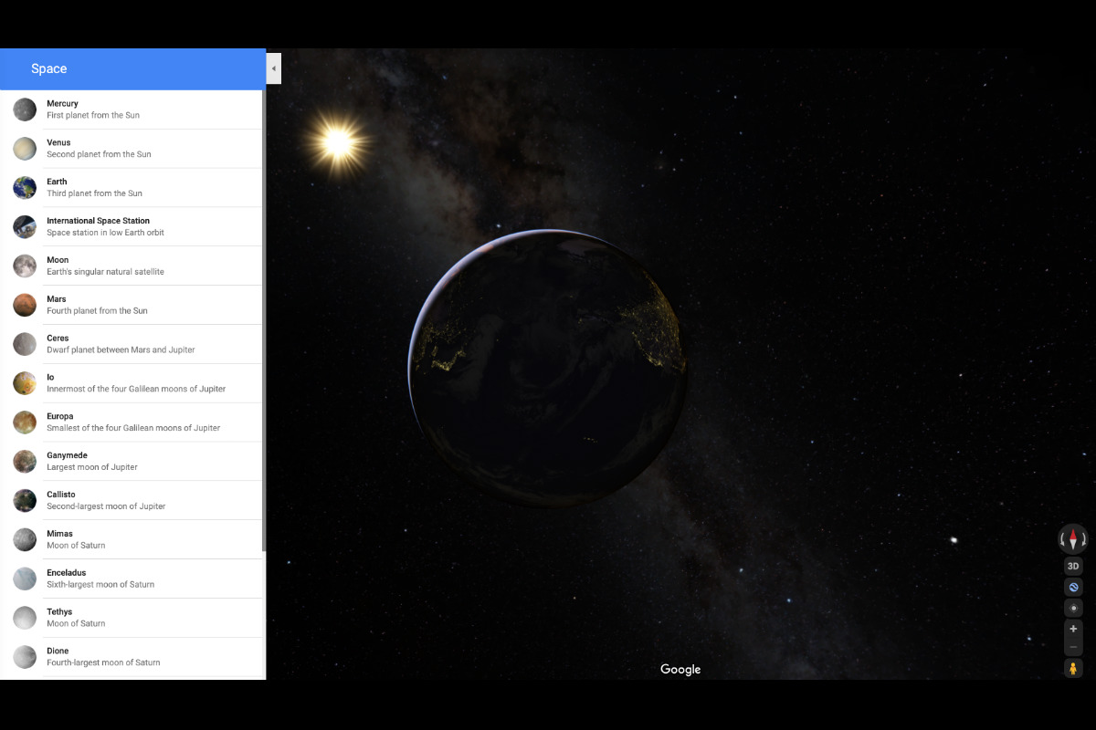
Task: Rotate view clockwise with compass arrow
Action: point(1083,539)
